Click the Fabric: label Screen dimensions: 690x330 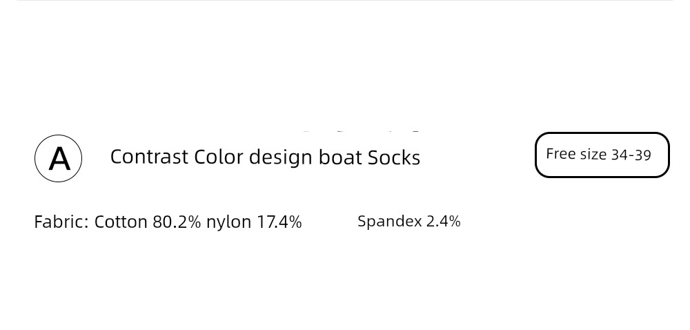pos(61,222)
